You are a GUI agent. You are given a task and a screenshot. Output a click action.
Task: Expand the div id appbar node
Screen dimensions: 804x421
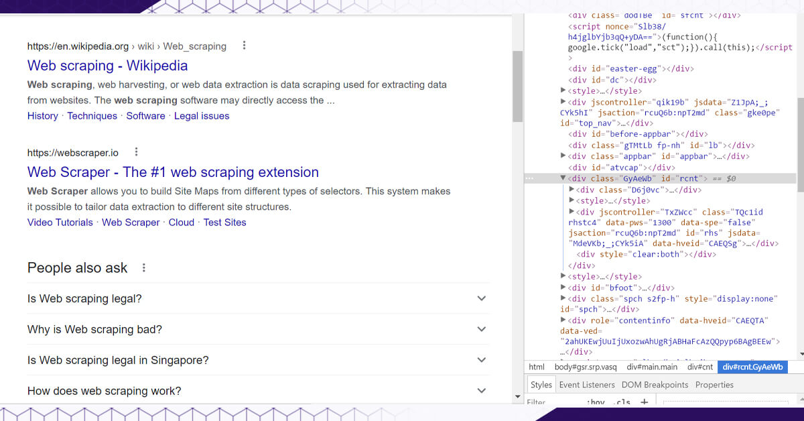click(x=563, y=156)
